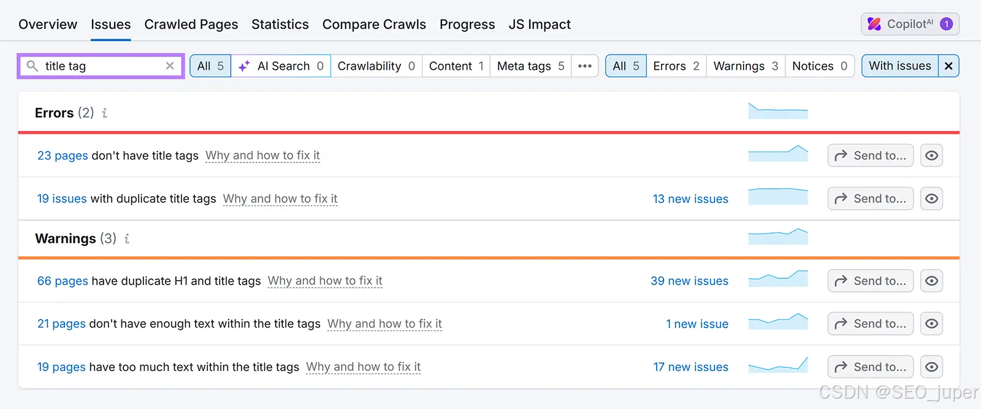Image resolution: width=981 pixels, height=409 pixels.
Task: Clear the 'title tag' search field
Action: tap(170, 66)
